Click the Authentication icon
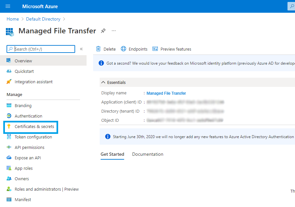This screenshot has width=295, height=207. pos(9,116)
